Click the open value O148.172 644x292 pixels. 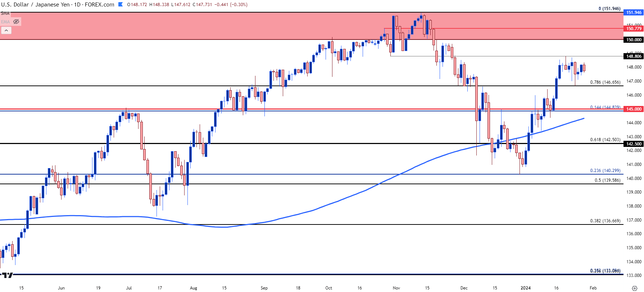(x=137, y=5)
